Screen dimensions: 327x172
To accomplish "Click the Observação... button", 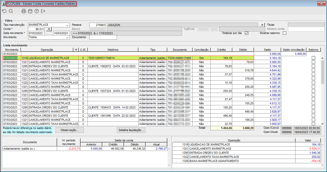I will click(x=70, y=130).
